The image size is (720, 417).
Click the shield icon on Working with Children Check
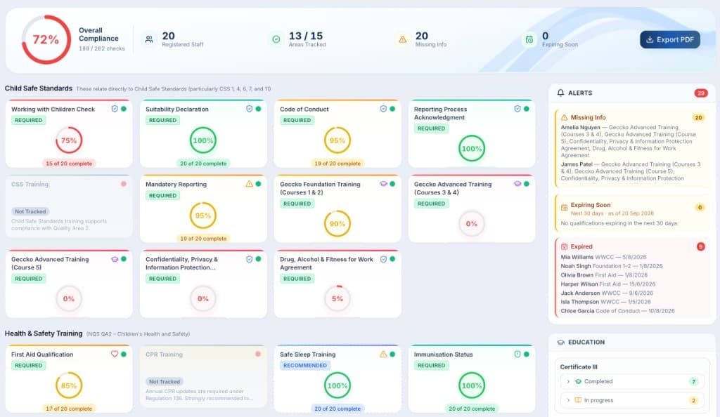[x=115, y=109]
